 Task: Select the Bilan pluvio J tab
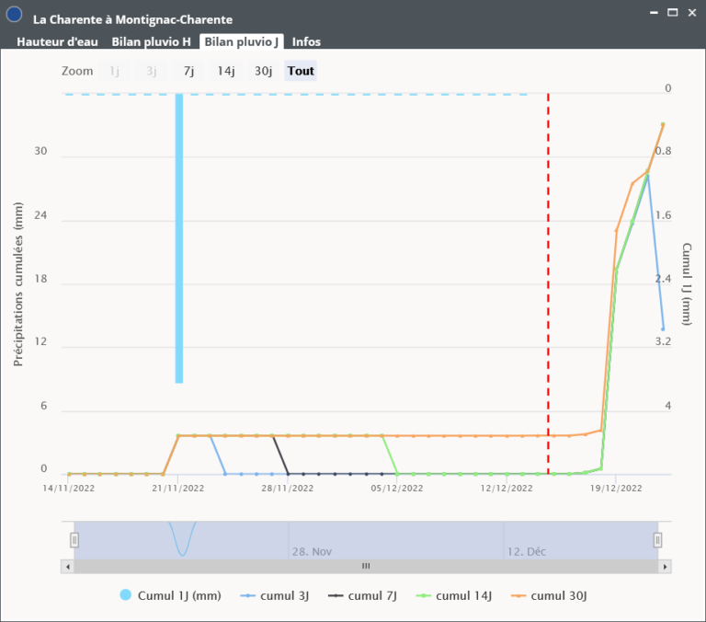[x=243, y=41]
